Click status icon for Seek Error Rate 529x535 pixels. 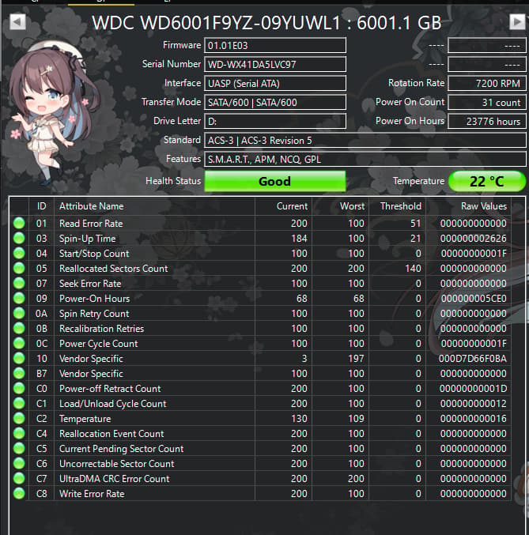(19, 283)
